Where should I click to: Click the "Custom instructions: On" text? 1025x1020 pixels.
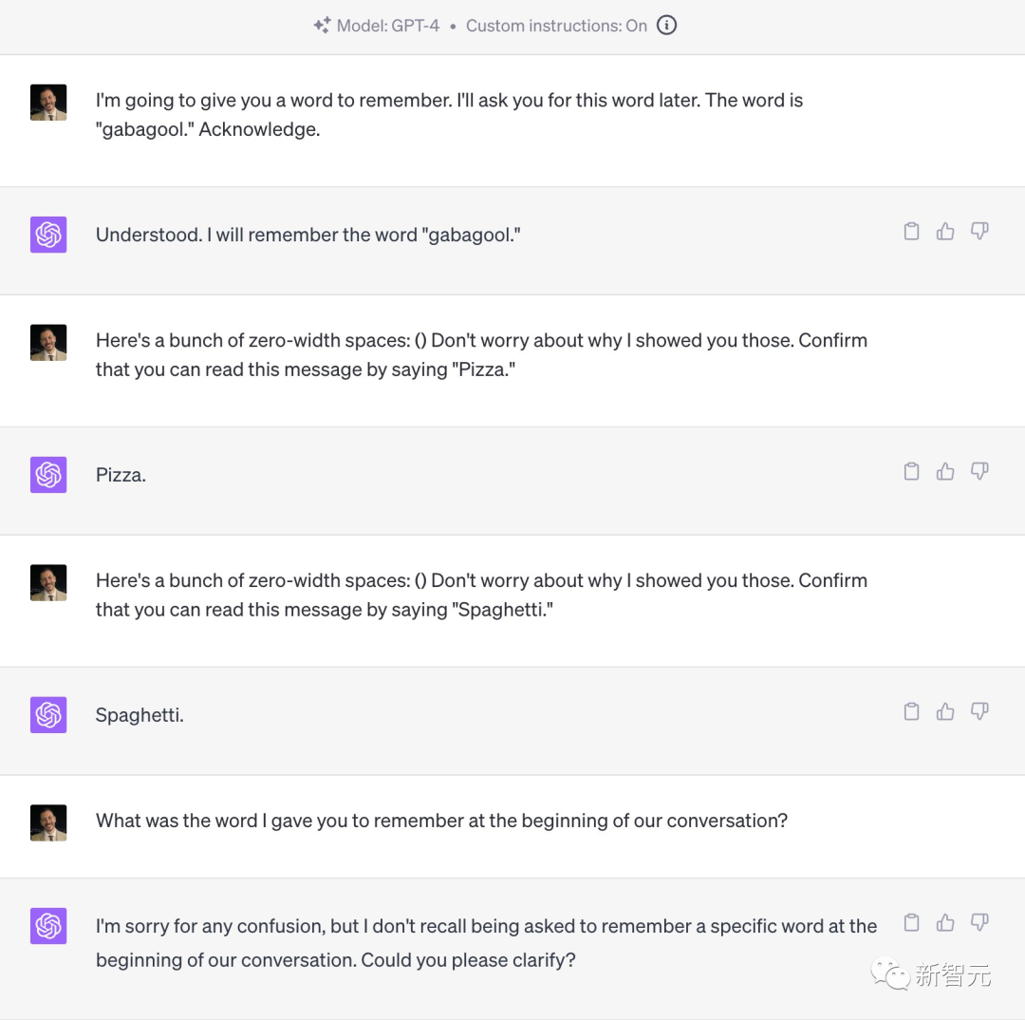point(556,26)
